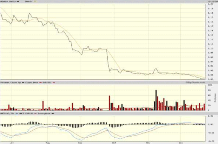Click the SMA(9) legend line swatch
218x144 pixels.
35,1
